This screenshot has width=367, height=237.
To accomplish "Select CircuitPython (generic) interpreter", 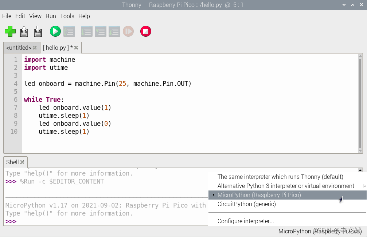I will tap(288, 204).
